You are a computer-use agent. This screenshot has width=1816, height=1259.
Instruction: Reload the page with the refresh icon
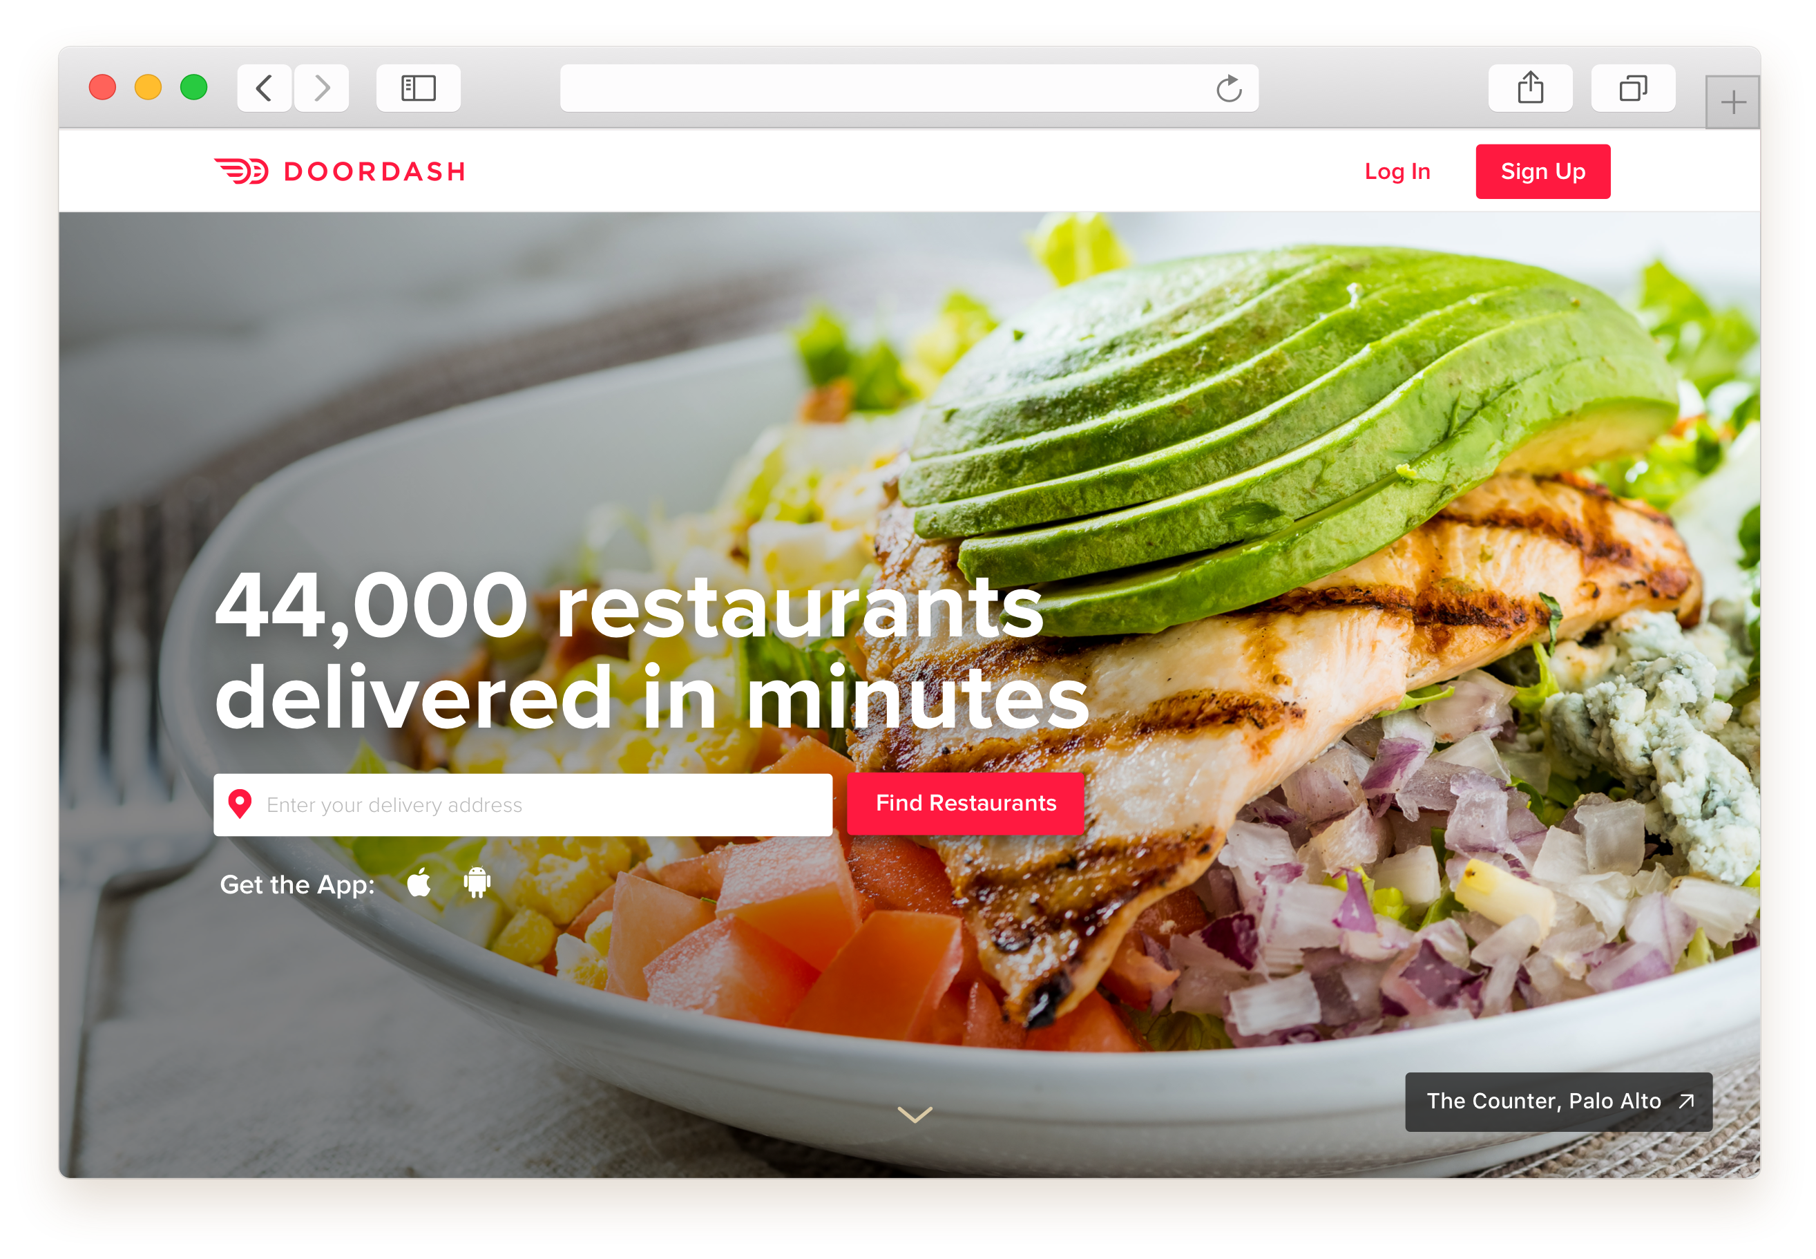[x=1227, y=88]
